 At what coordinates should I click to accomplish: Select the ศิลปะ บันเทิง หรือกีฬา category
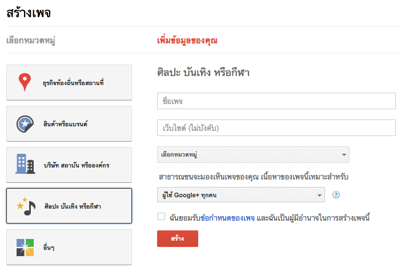(69, 206)
